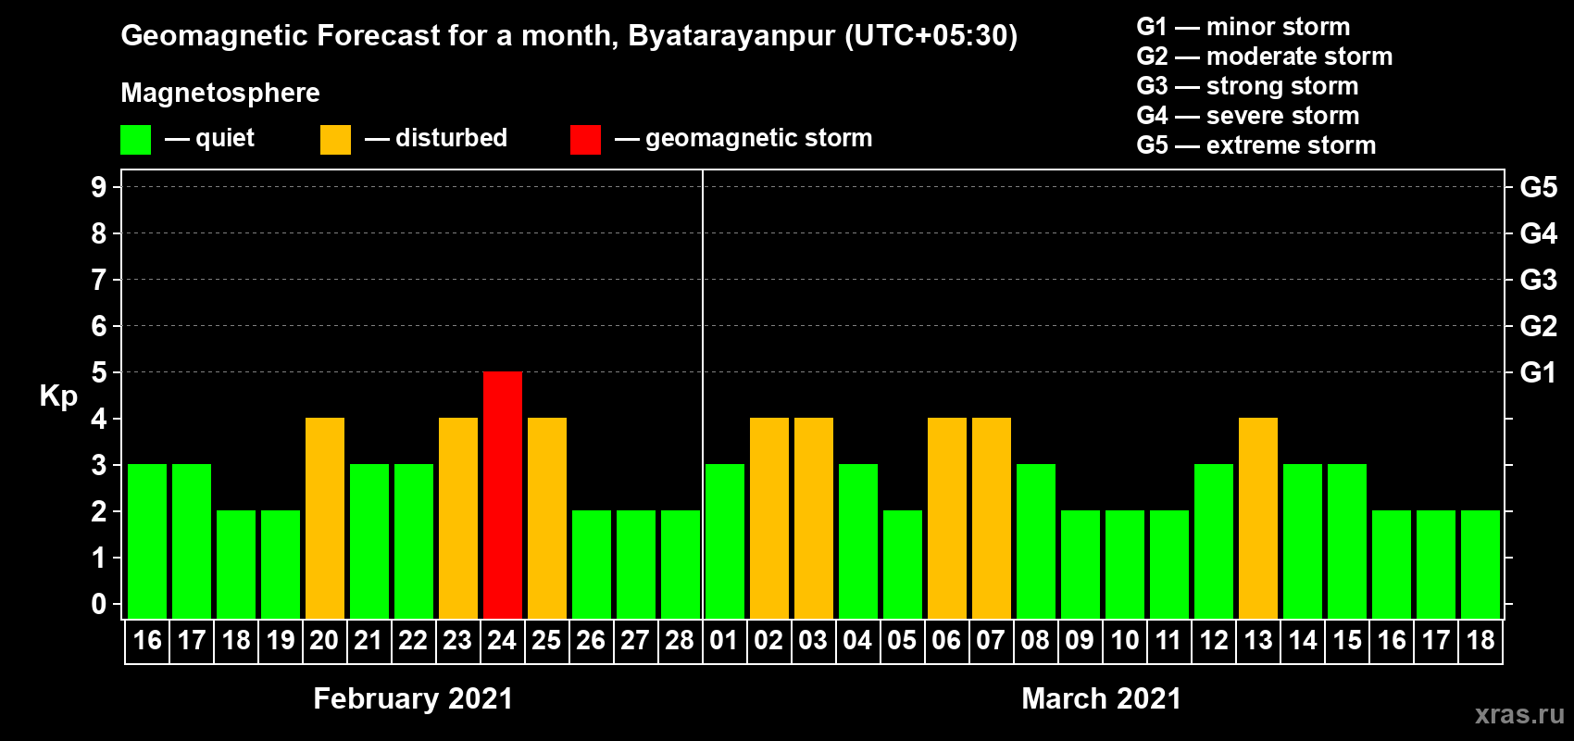Click the date cell 01 in March

point(724,641)
